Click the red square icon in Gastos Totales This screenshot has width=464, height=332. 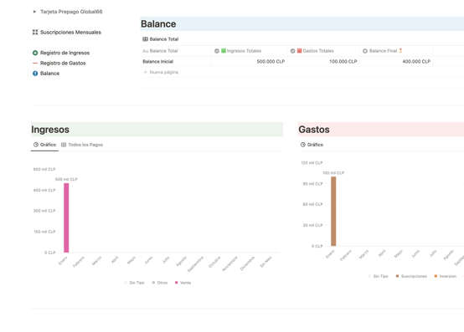coord(300,51)
